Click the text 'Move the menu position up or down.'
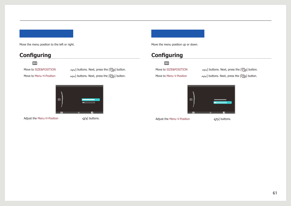This screenshot has width=291, height=206. tap(175, 45)
